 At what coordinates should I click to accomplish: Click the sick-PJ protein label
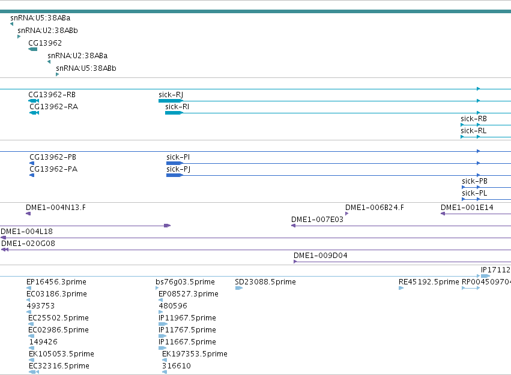178,169
